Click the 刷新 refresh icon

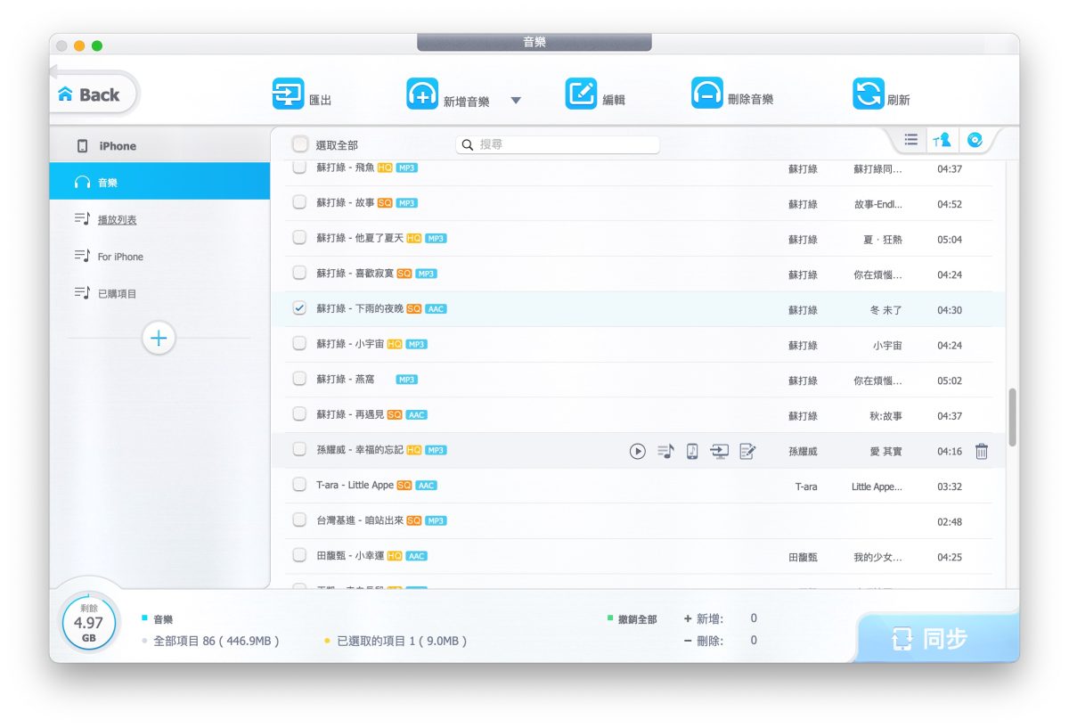coord(868,94)
